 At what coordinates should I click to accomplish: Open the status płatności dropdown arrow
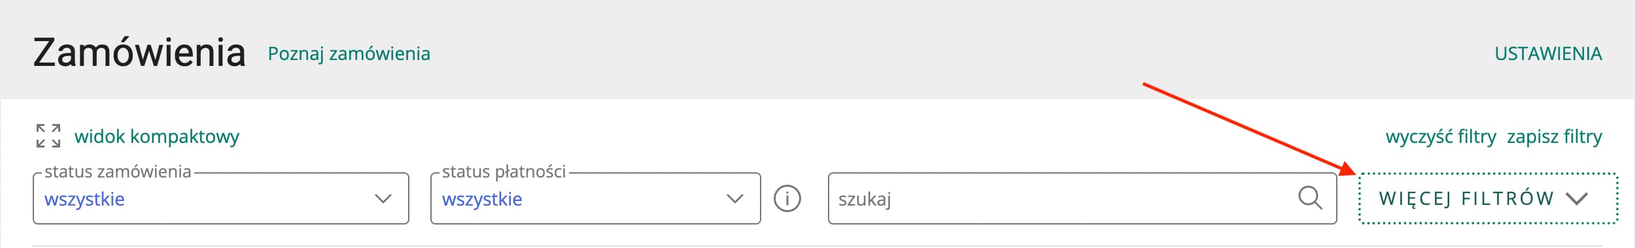point(735,198)
